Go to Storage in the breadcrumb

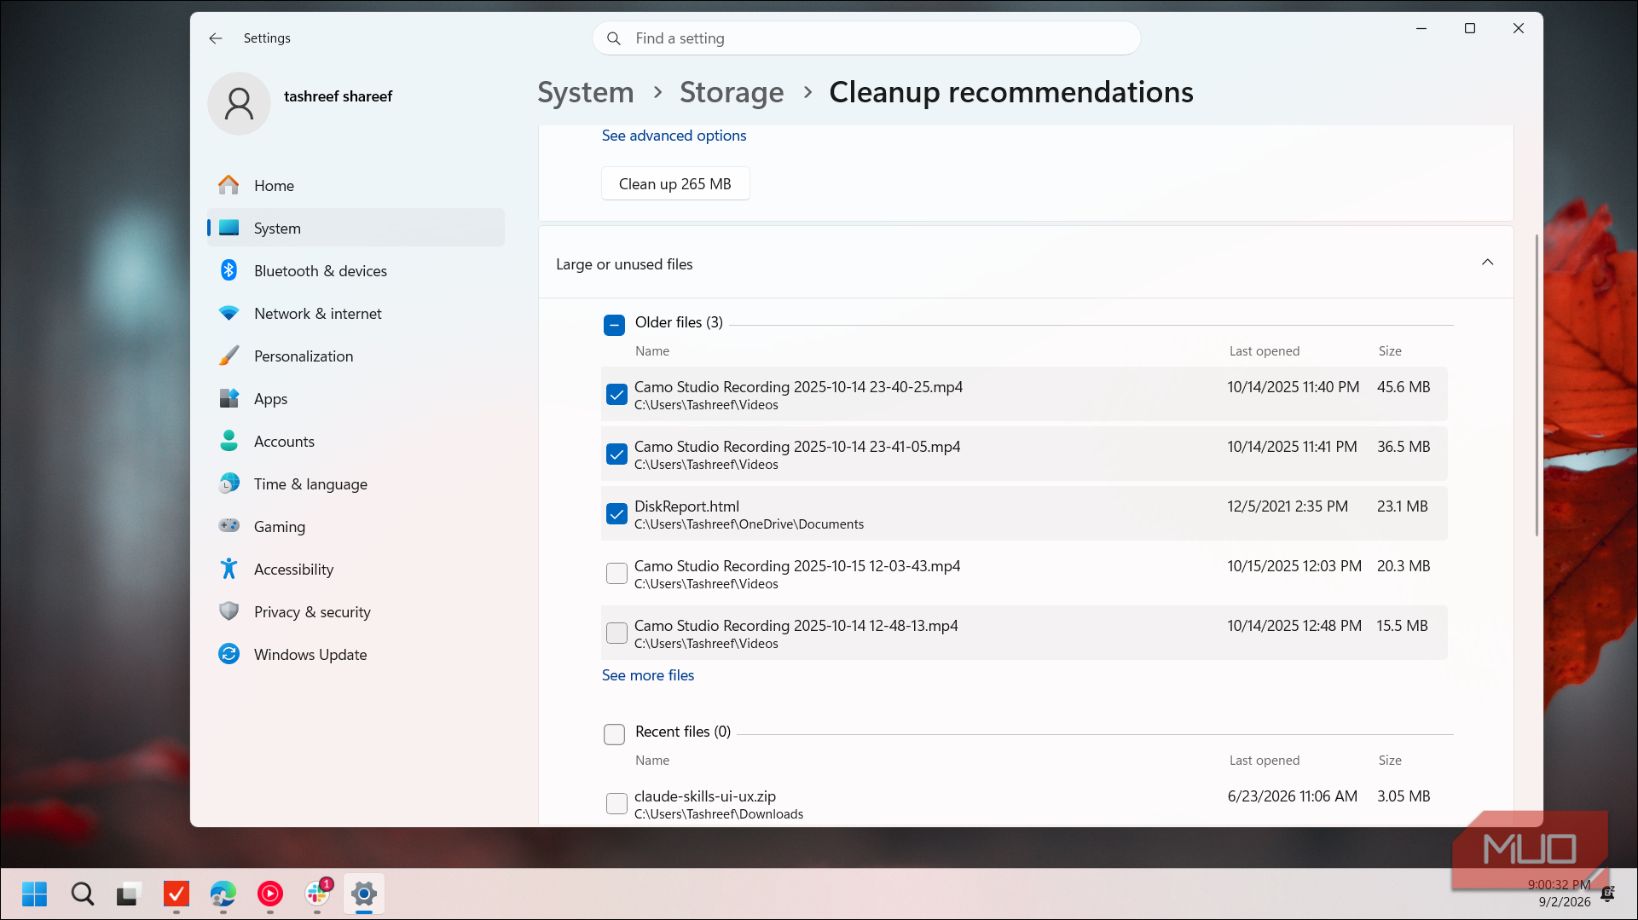tap(732, 92)
